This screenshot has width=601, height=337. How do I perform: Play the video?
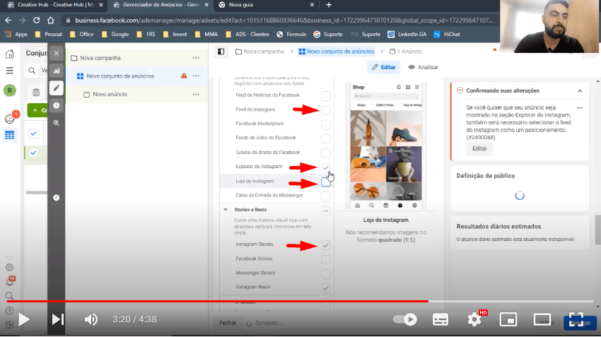24,319
